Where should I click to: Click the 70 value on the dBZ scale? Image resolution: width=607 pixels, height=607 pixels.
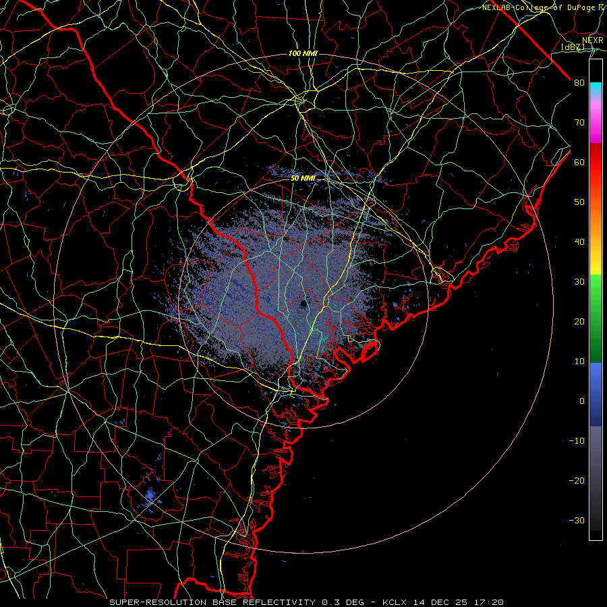tap(579, 123)
